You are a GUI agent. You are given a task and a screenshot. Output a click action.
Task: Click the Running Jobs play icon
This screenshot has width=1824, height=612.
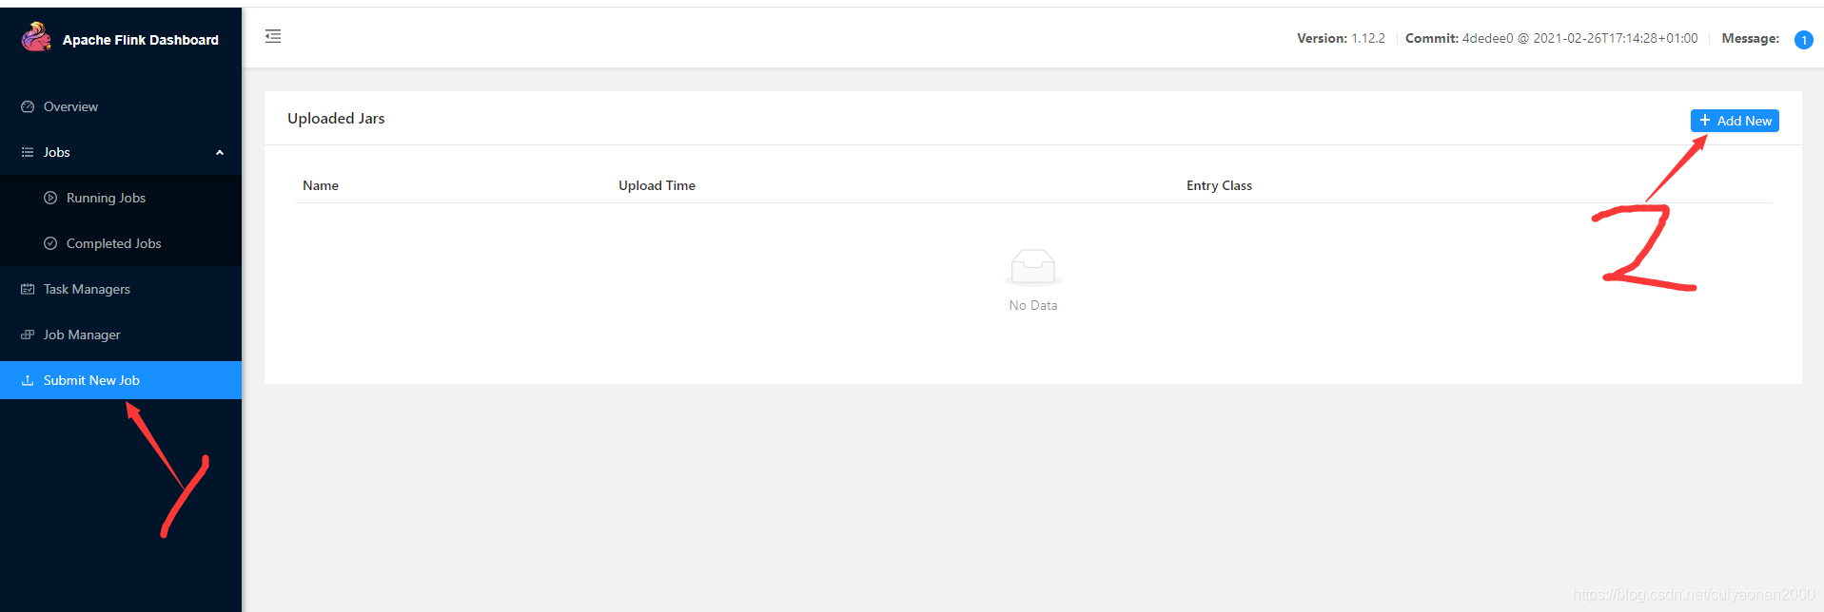pos(50,198)
